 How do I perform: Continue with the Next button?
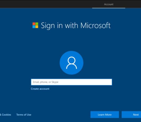tap(131, 115)
